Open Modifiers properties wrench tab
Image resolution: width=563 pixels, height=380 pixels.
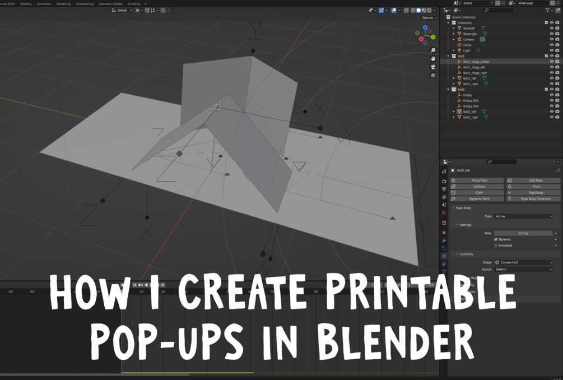[x=444, y=240]
